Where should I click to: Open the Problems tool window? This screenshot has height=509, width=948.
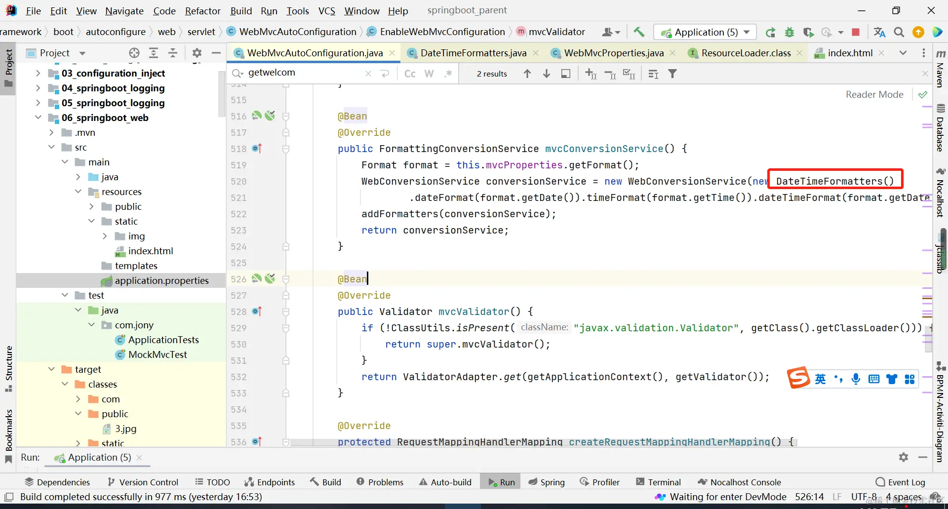(380, 482)
